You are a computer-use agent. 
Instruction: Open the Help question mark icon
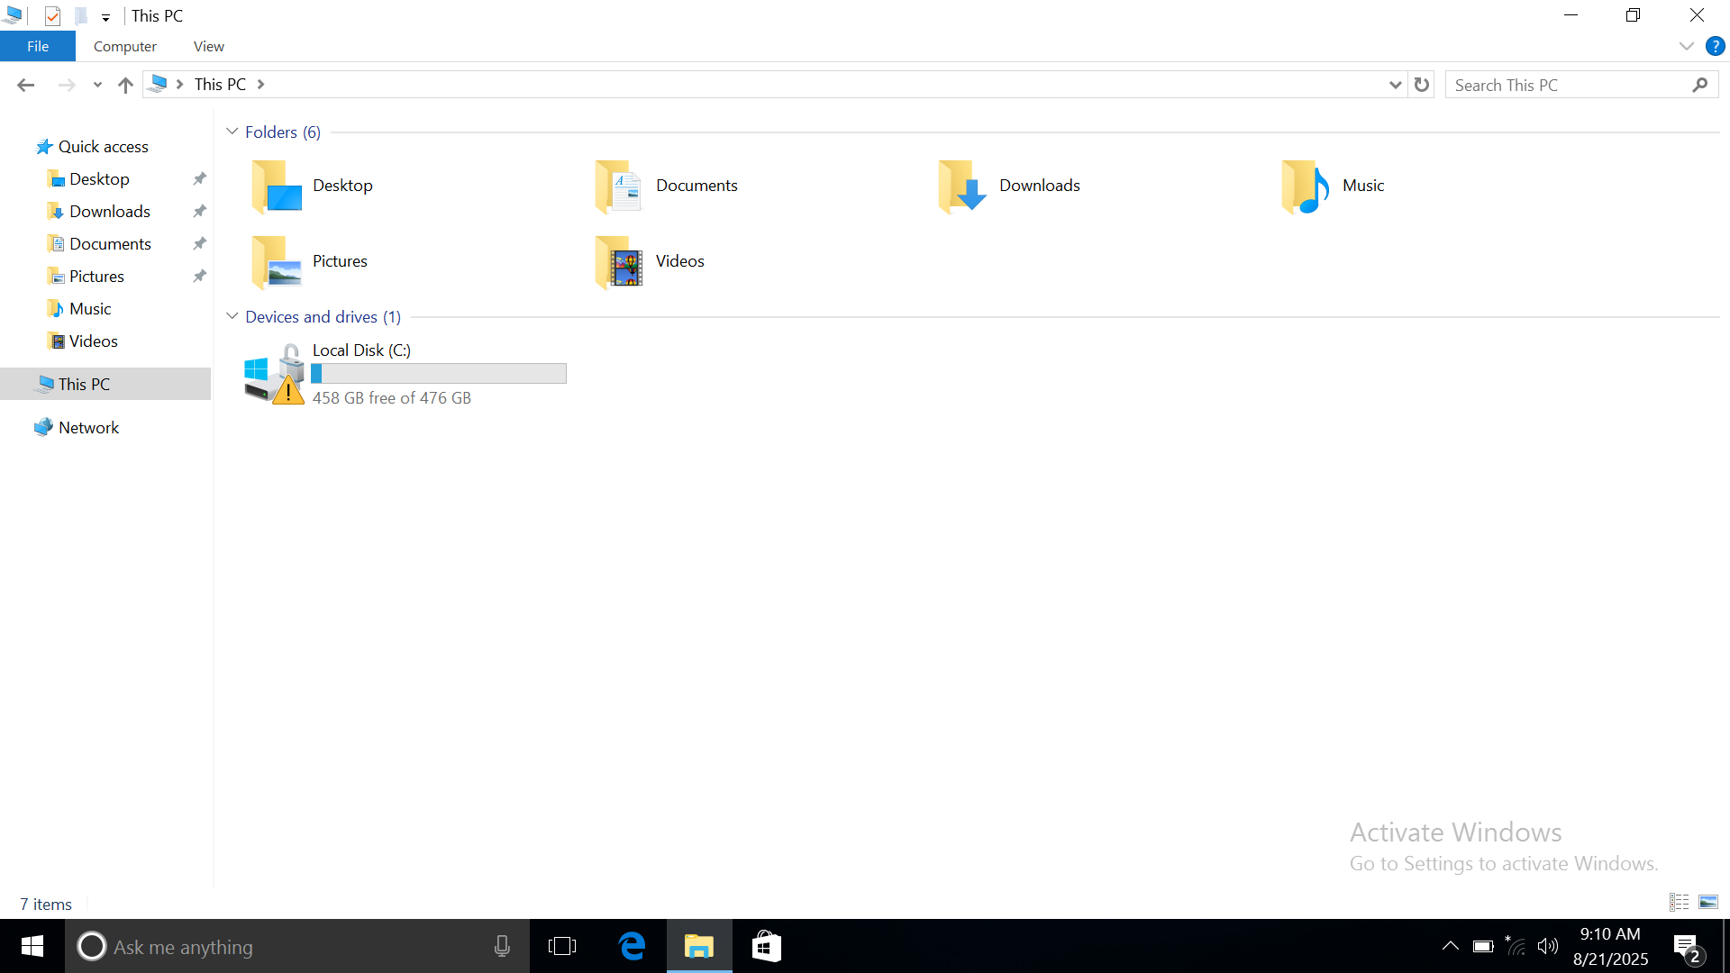(1715, 46)
